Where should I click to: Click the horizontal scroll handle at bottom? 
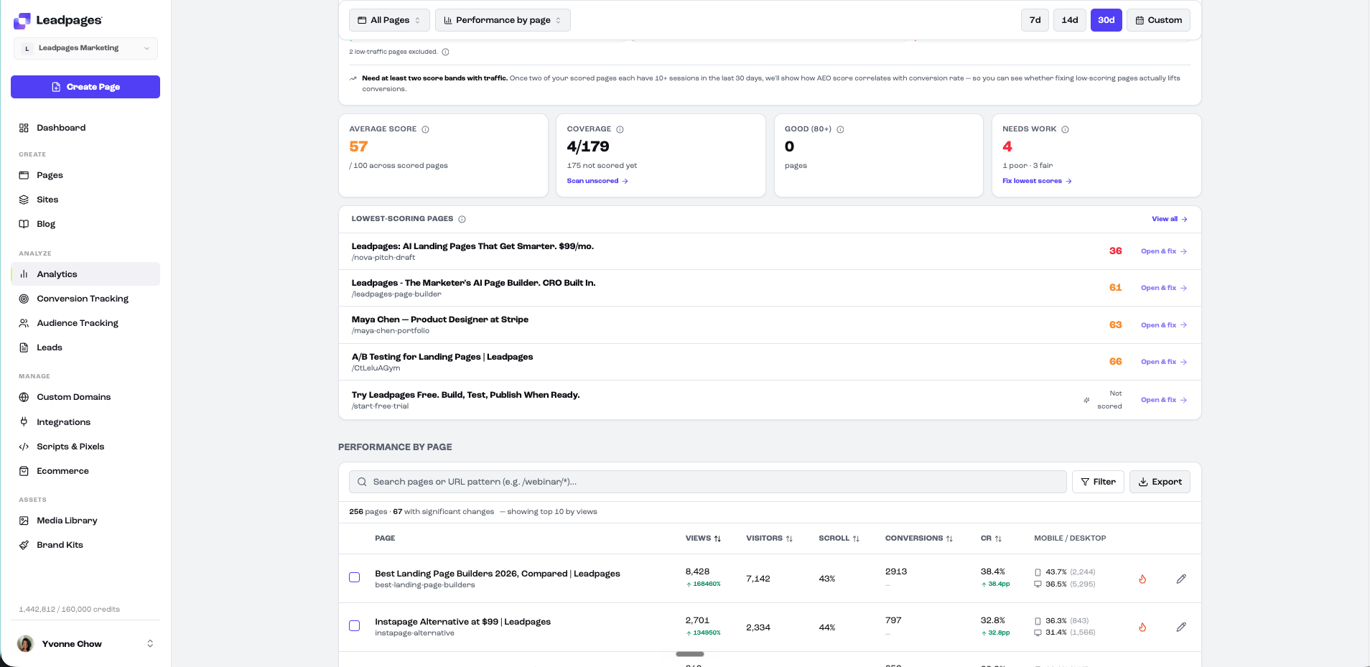tap(690, 654)
